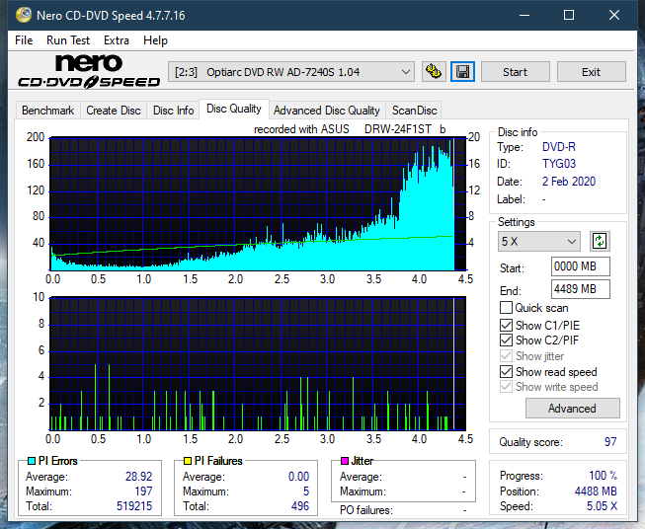Click the save floppy disk icon
Viewport: 645px width, 529px height.
pyautogui.click(x=463, y=72)
